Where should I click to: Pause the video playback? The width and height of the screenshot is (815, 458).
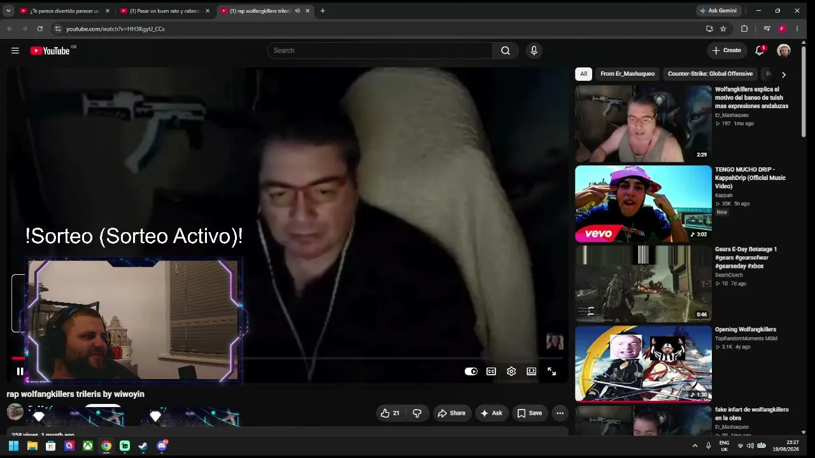20,371
